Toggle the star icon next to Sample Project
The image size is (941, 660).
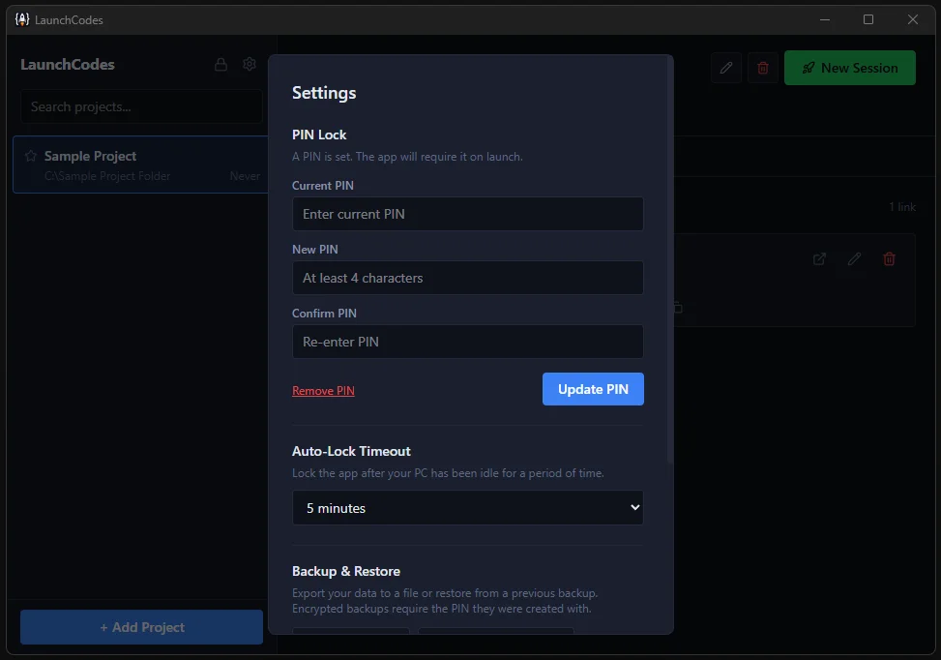tap(34, 155)
